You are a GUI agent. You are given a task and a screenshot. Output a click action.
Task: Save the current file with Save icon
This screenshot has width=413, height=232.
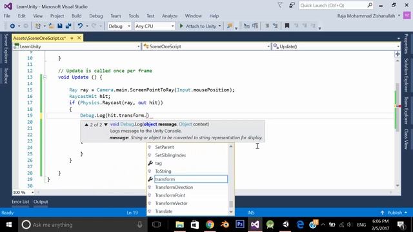click(x=60, y=26)
